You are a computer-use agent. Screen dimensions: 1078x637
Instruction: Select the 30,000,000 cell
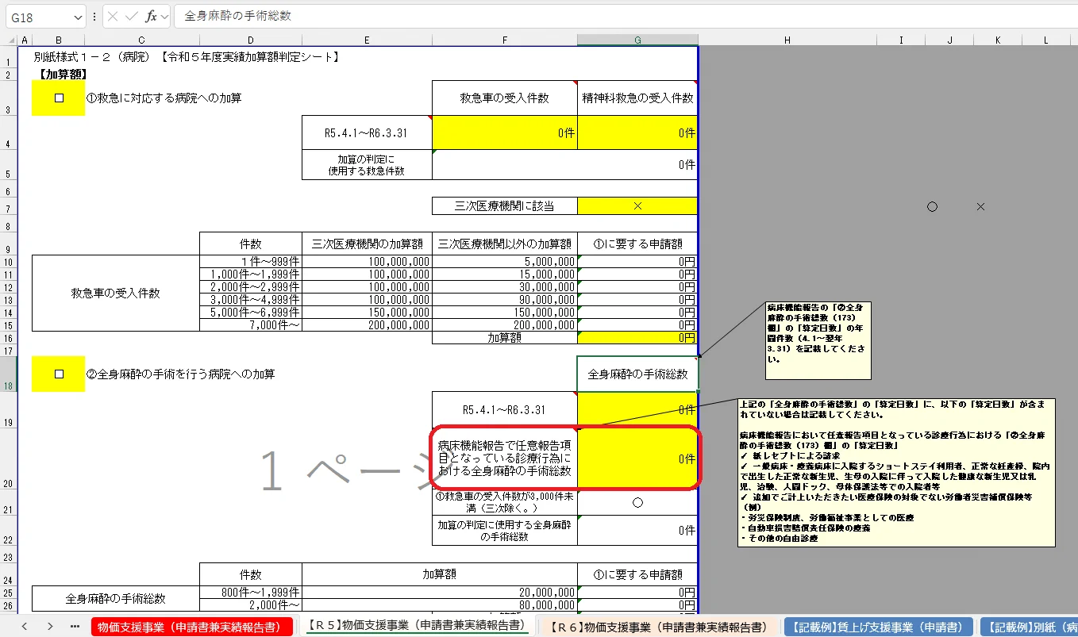[505, 286]
